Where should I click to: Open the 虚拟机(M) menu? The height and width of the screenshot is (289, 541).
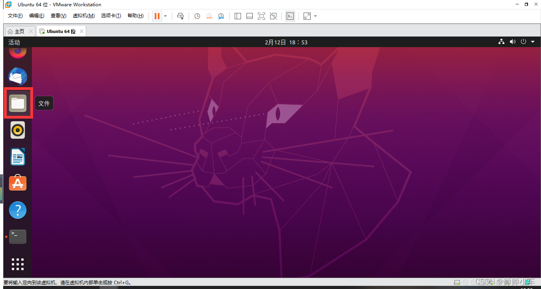click(x=83, y=16)
